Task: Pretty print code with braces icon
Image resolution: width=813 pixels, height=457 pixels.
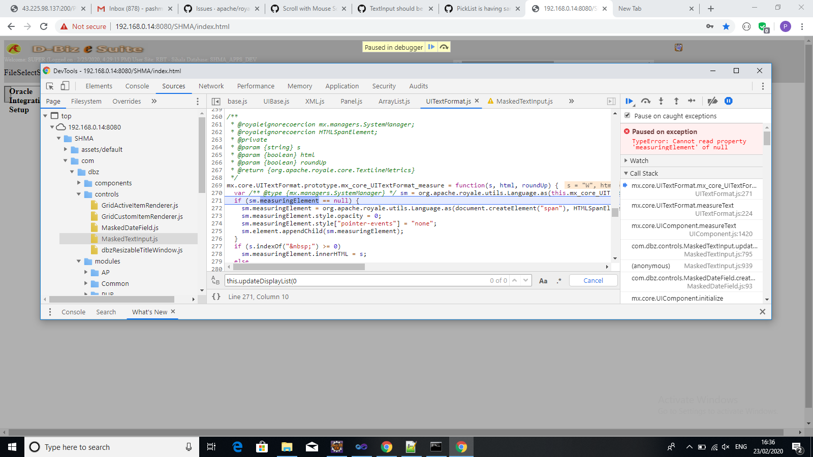Action: (216, 297)
